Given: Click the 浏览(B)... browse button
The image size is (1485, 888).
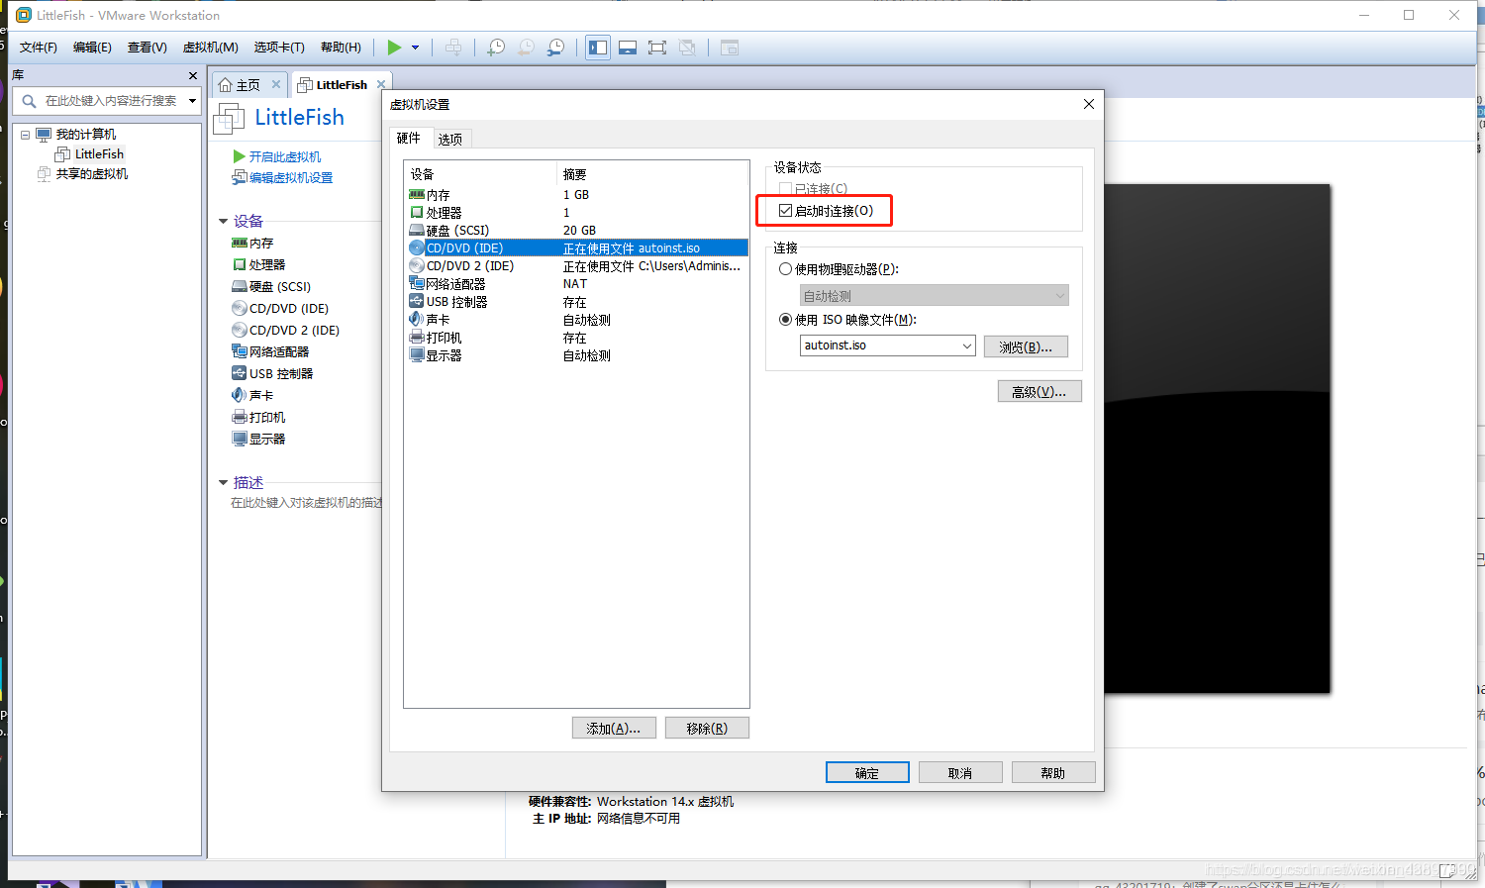Looking at the screenshot, I should pos(1026,346).
